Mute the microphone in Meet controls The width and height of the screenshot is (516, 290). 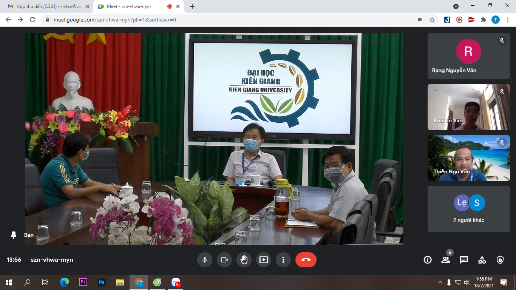coord(205,260)
